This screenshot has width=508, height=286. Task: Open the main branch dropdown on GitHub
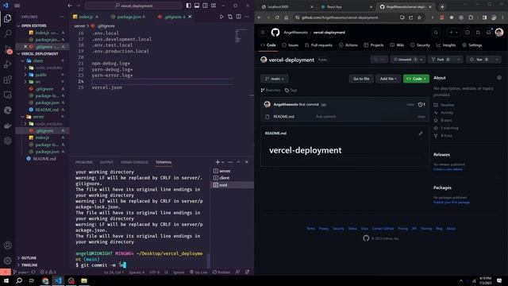point(275,79)
